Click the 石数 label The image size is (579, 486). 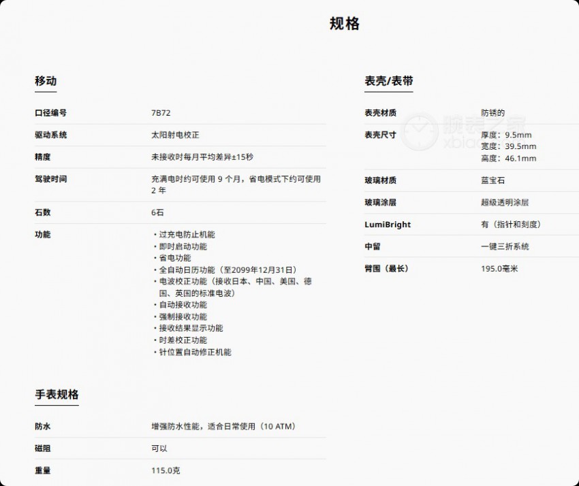42,212
